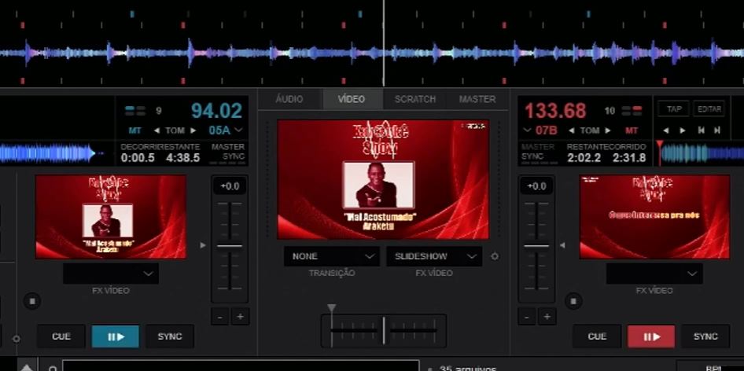Click left deck BPM value 94.02
Image resolution: width=744 pixels, height=371 pixels.
pyautogui.click(x=216, y=111)
